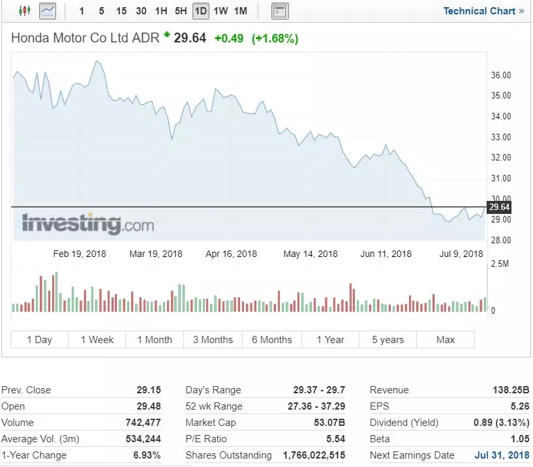This screenshot has height=467, width=533.
Task: Show the 1 Day range
Action: click(x=39, y=340)
